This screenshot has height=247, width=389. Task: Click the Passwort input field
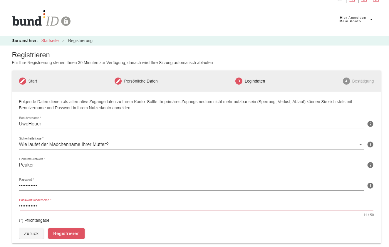pyautogui.click(x=191, y=186)
